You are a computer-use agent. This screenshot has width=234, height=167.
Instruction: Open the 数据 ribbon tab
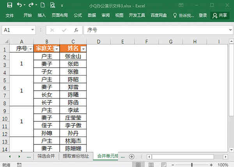92,15
